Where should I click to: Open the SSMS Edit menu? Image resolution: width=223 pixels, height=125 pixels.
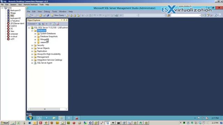coord(34,11)
